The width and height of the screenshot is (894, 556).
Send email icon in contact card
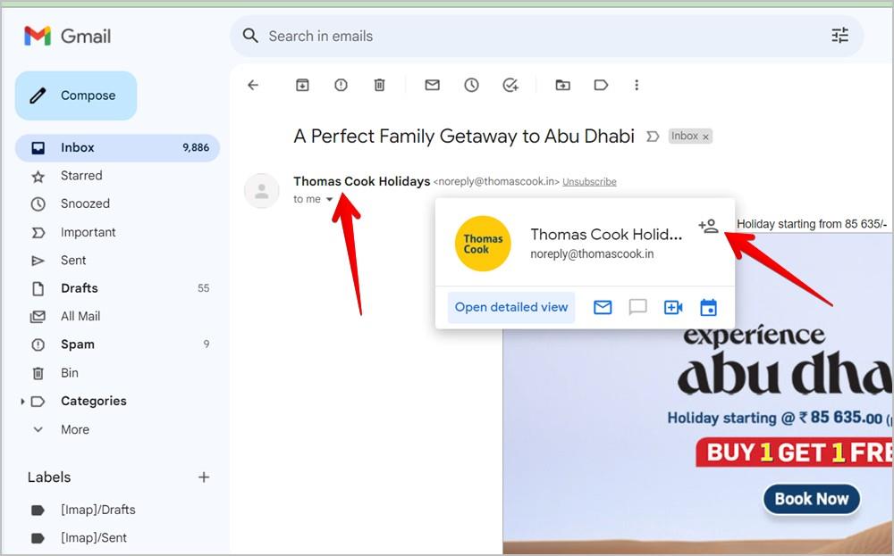pyautogui.click(x=603, y=308)
